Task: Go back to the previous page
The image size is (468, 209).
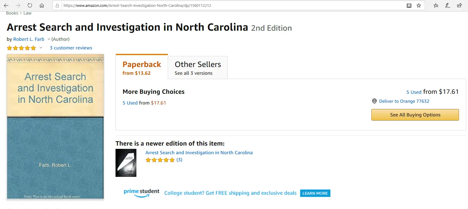Action: [6, 5]
